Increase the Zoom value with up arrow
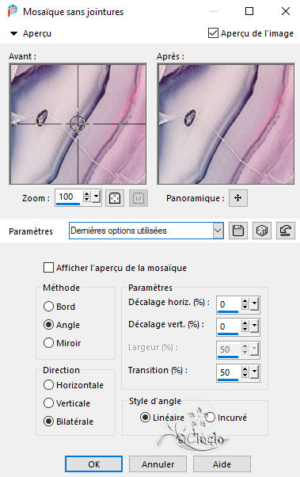Screen dimensions: 300x477 (87, 194)
